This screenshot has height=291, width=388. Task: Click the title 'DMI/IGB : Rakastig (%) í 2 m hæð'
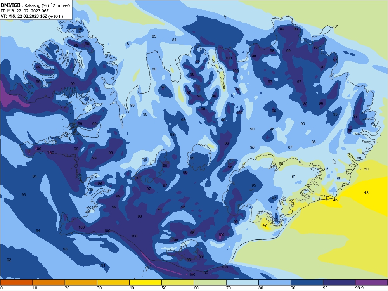(x=35, y=5)
